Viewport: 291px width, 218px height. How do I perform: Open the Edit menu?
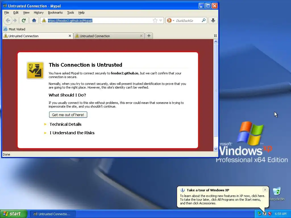16,12
